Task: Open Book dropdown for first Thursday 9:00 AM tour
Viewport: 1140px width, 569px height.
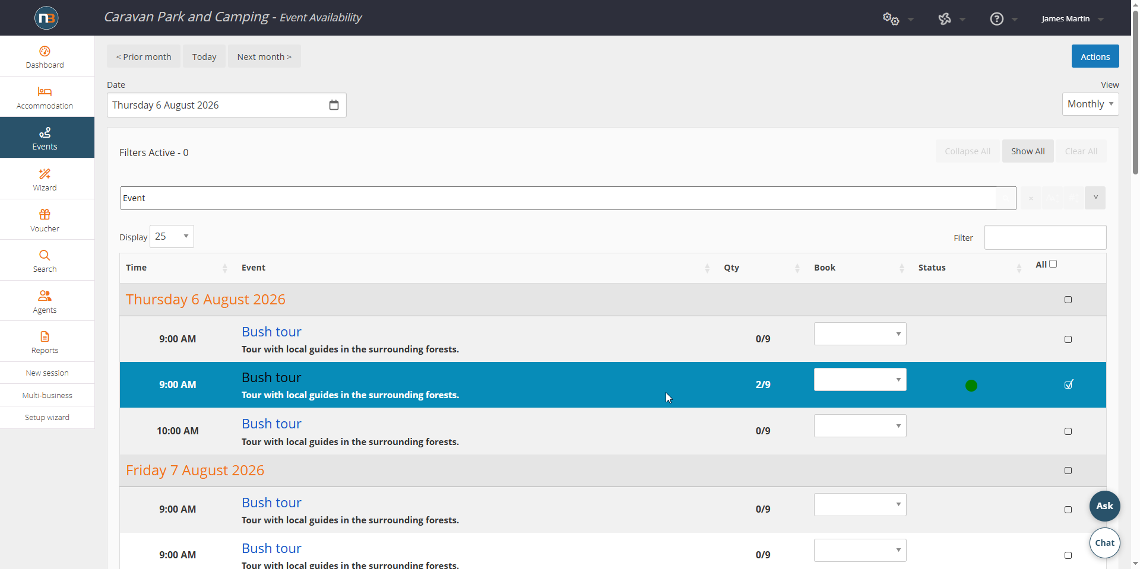Action: [860, 334]
